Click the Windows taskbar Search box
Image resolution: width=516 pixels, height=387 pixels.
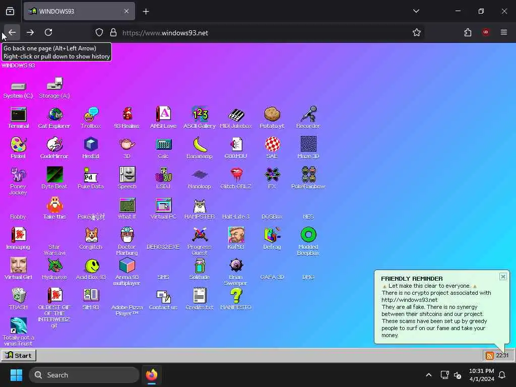click(84, 375)
